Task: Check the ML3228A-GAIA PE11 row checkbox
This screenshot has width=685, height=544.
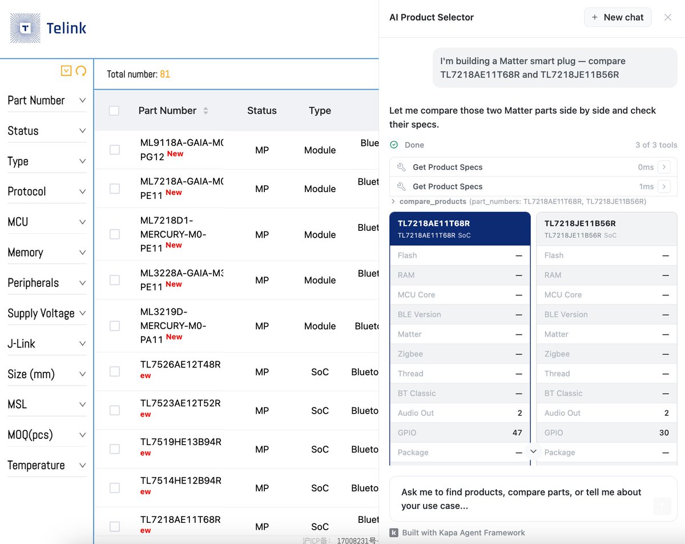Action: tap(115, 280)
